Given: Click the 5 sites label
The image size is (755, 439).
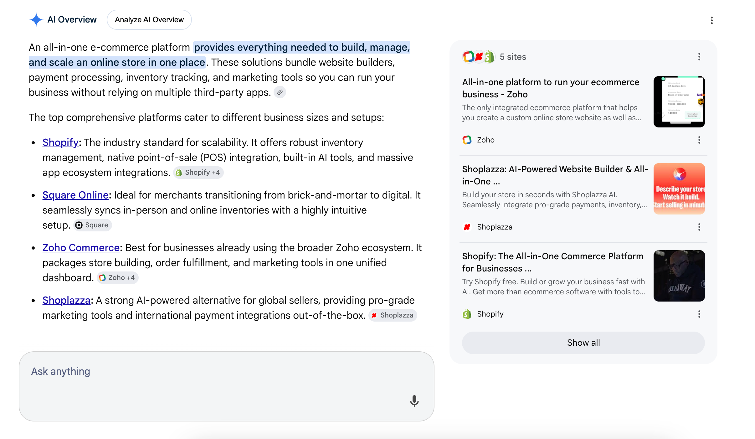Looking at the screenshot, I should click(x=513, y=57).
